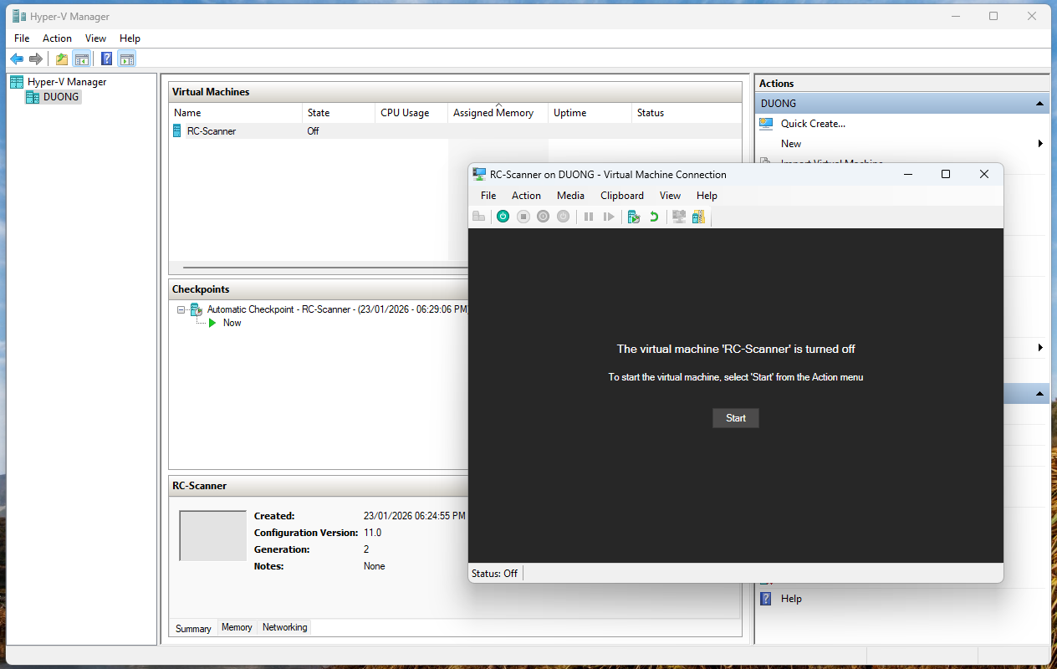
Task: Select the DUONG server in console tree
Action: coord(61,97)
